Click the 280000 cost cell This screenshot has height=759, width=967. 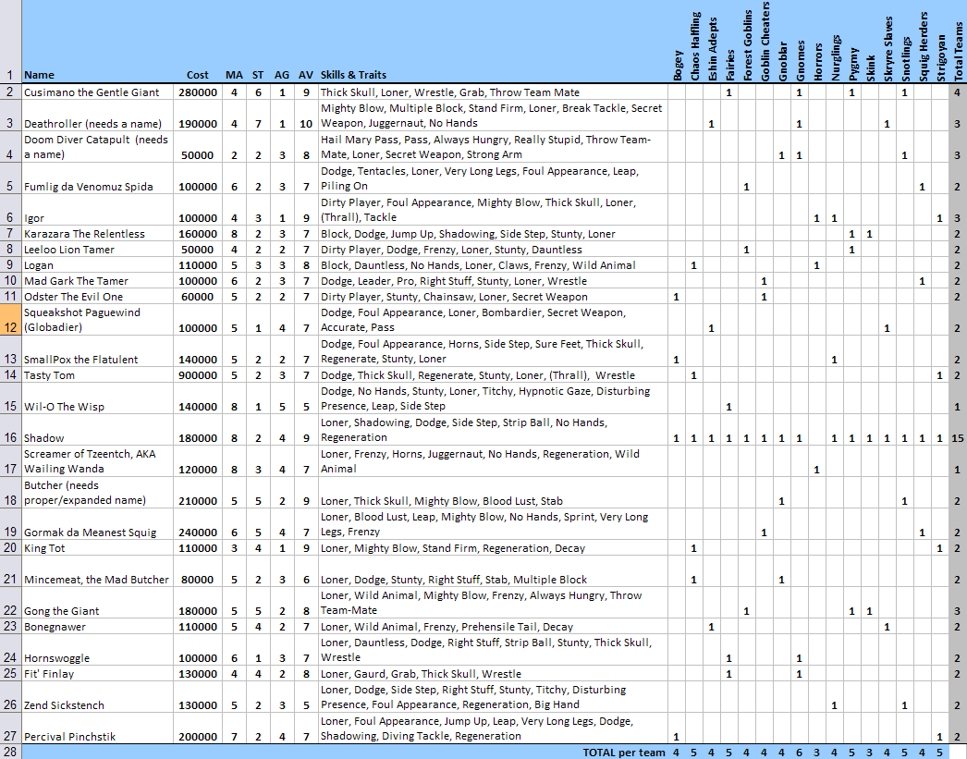197,92
